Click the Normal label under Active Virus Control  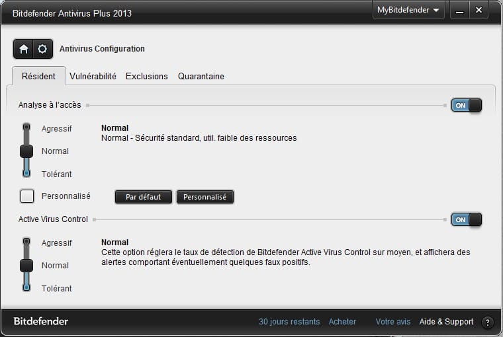point(55,266)
